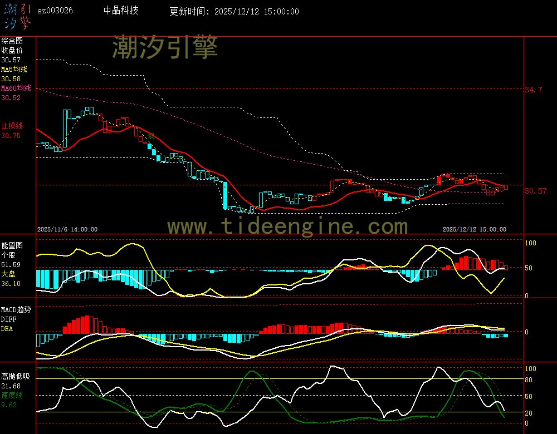This screenshot has height=434, width=557.
Task: Click the green 速度线 legend label
Action: 12,395
